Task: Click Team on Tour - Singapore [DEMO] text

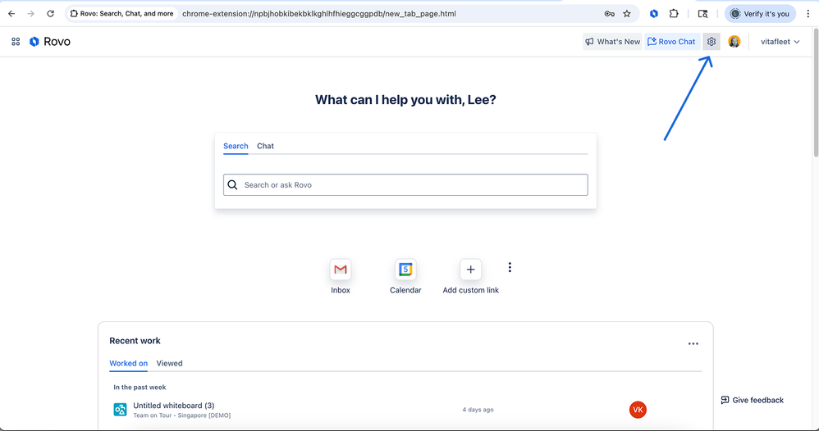Action: click(x=181, y=415)
